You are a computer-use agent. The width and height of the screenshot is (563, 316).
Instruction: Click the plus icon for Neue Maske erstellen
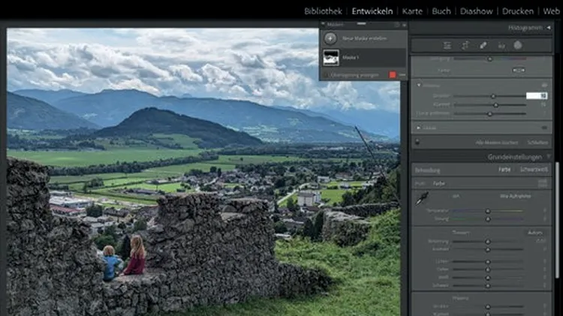click(330, 38)
